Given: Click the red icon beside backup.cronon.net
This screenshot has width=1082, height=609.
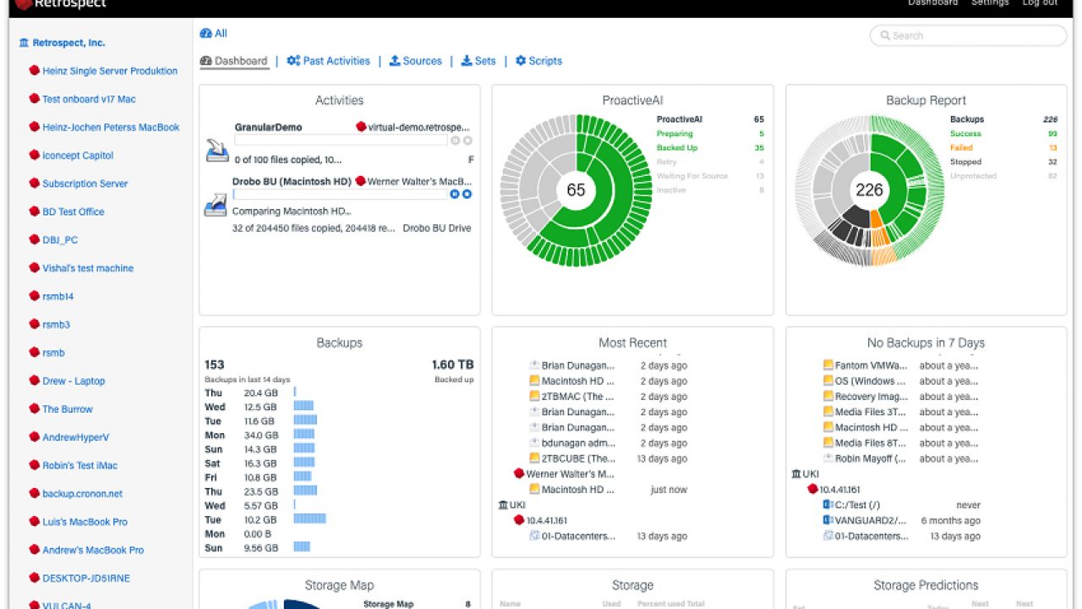Looking at the screenshot, I should tap(35, 494).
